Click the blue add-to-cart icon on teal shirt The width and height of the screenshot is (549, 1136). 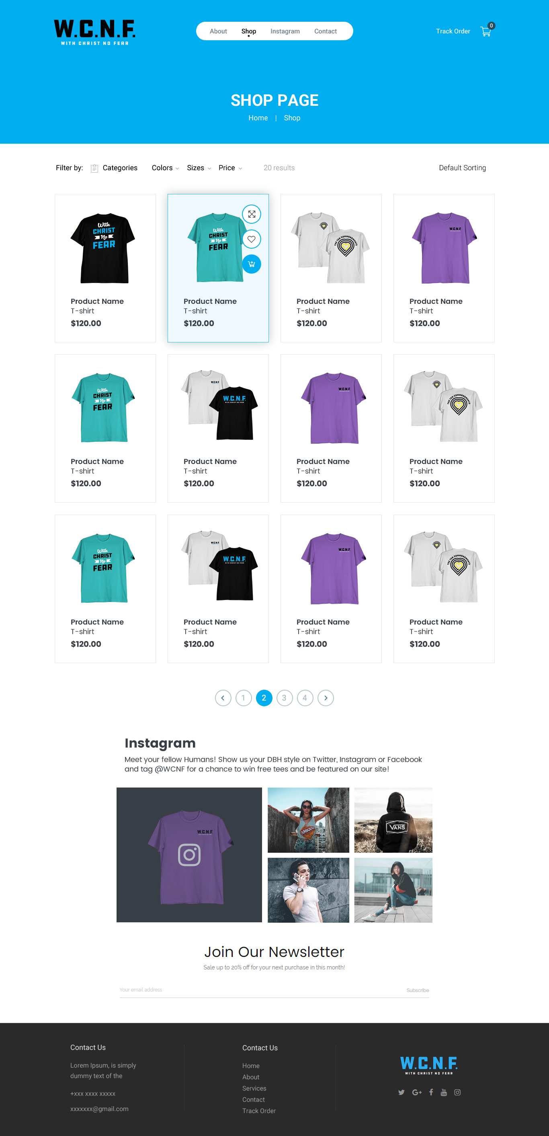click(x=252, y=264)
